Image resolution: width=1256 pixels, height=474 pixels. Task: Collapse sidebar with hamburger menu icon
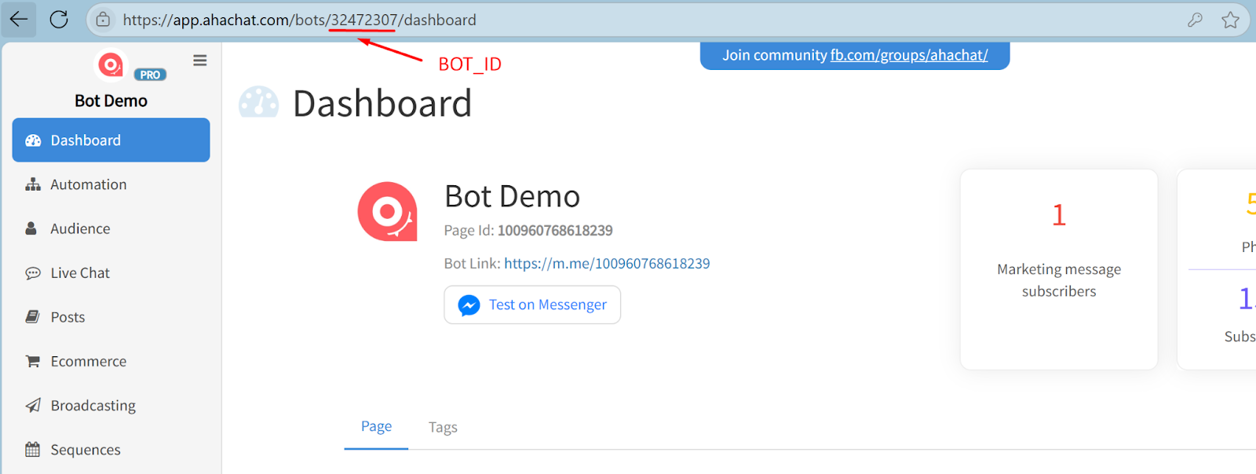click(x=200, y=60)
